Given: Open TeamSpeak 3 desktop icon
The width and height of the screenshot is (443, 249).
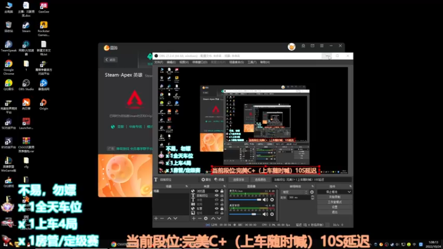Looking at the screenshot, I should coord(8,48).
